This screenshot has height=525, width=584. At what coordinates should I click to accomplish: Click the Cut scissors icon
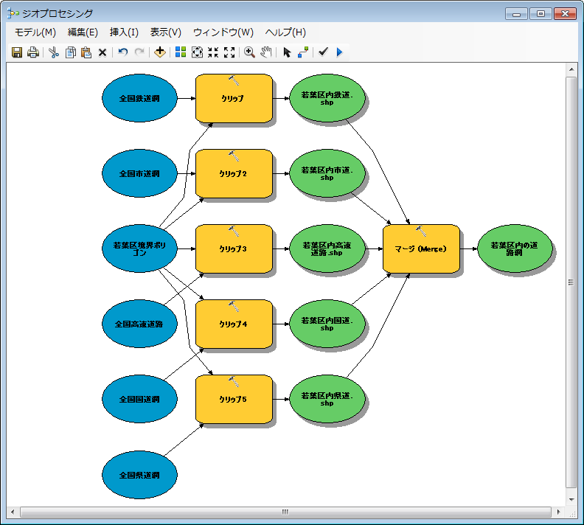54,52
